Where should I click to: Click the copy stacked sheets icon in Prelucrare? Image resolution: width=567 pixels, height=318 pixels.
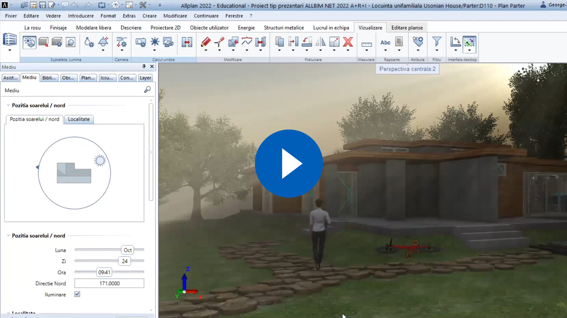(280, 42)
